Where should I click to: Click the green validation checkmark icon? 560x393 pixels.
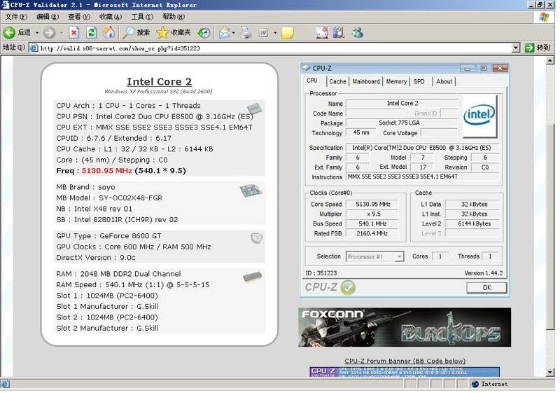(x=348, y=287)
